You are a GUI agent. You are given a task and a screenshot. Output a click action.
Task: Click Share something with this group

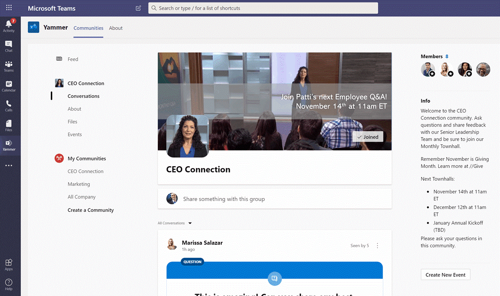coord(224,199)
